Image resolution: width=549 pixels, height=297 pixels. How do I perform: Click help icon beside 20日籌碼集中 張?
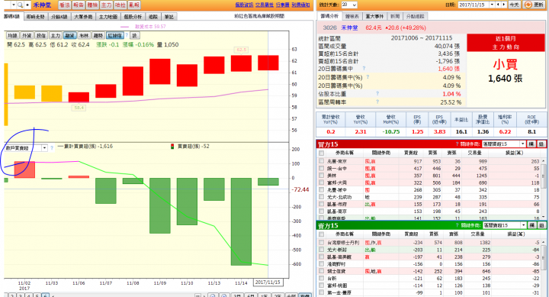[364, 69]
